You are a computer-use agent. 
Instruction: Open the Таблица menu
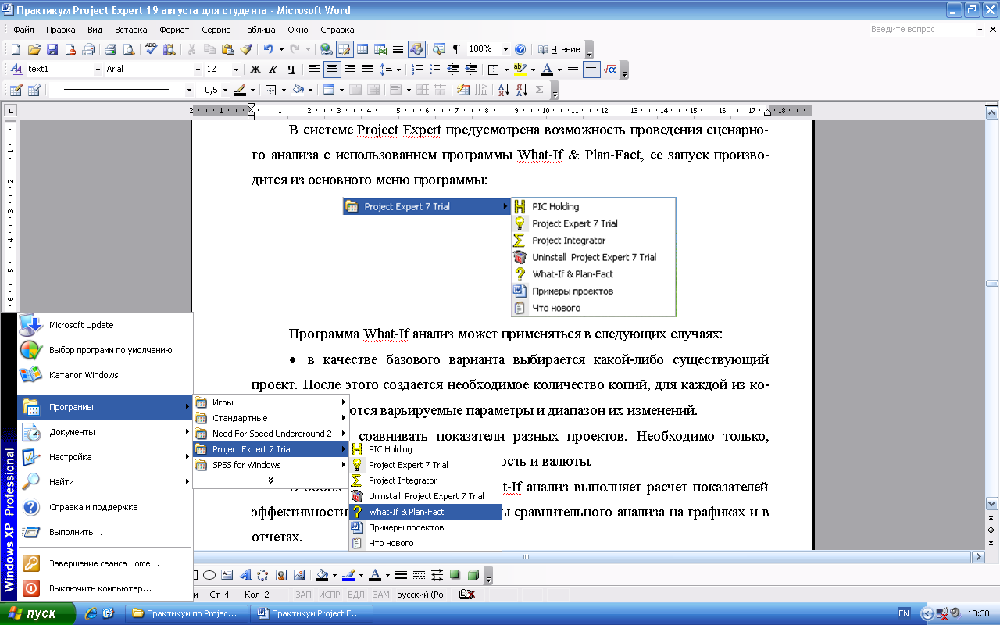[x=259, y=30]
